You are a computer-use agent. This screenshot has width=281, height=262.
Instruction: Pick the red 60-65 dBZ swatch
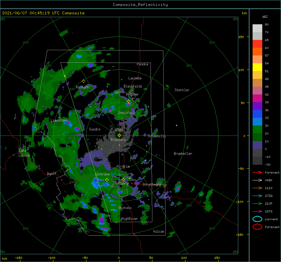257,44
